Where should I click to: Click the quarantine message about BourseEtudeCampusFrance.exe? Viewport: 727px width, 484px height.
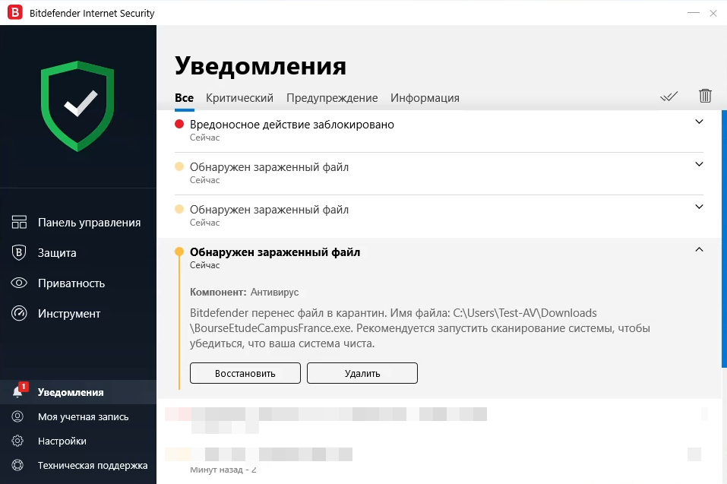point(420,328)
